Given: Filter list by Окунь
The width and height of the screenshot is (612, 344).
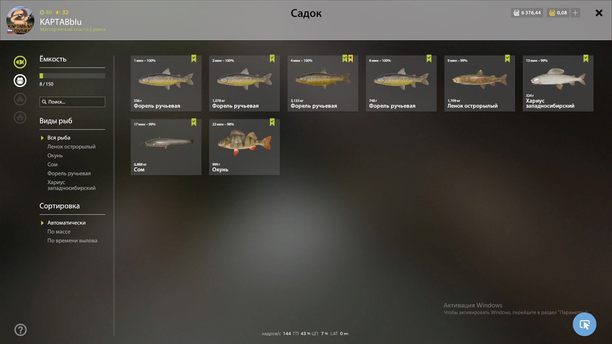Looking at the screenshot, I should [x=55, y=155].
